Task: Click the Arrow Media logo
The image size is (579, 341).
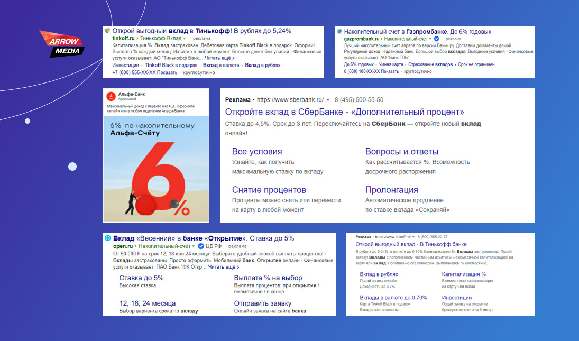Action: click(x=62, y=44)
